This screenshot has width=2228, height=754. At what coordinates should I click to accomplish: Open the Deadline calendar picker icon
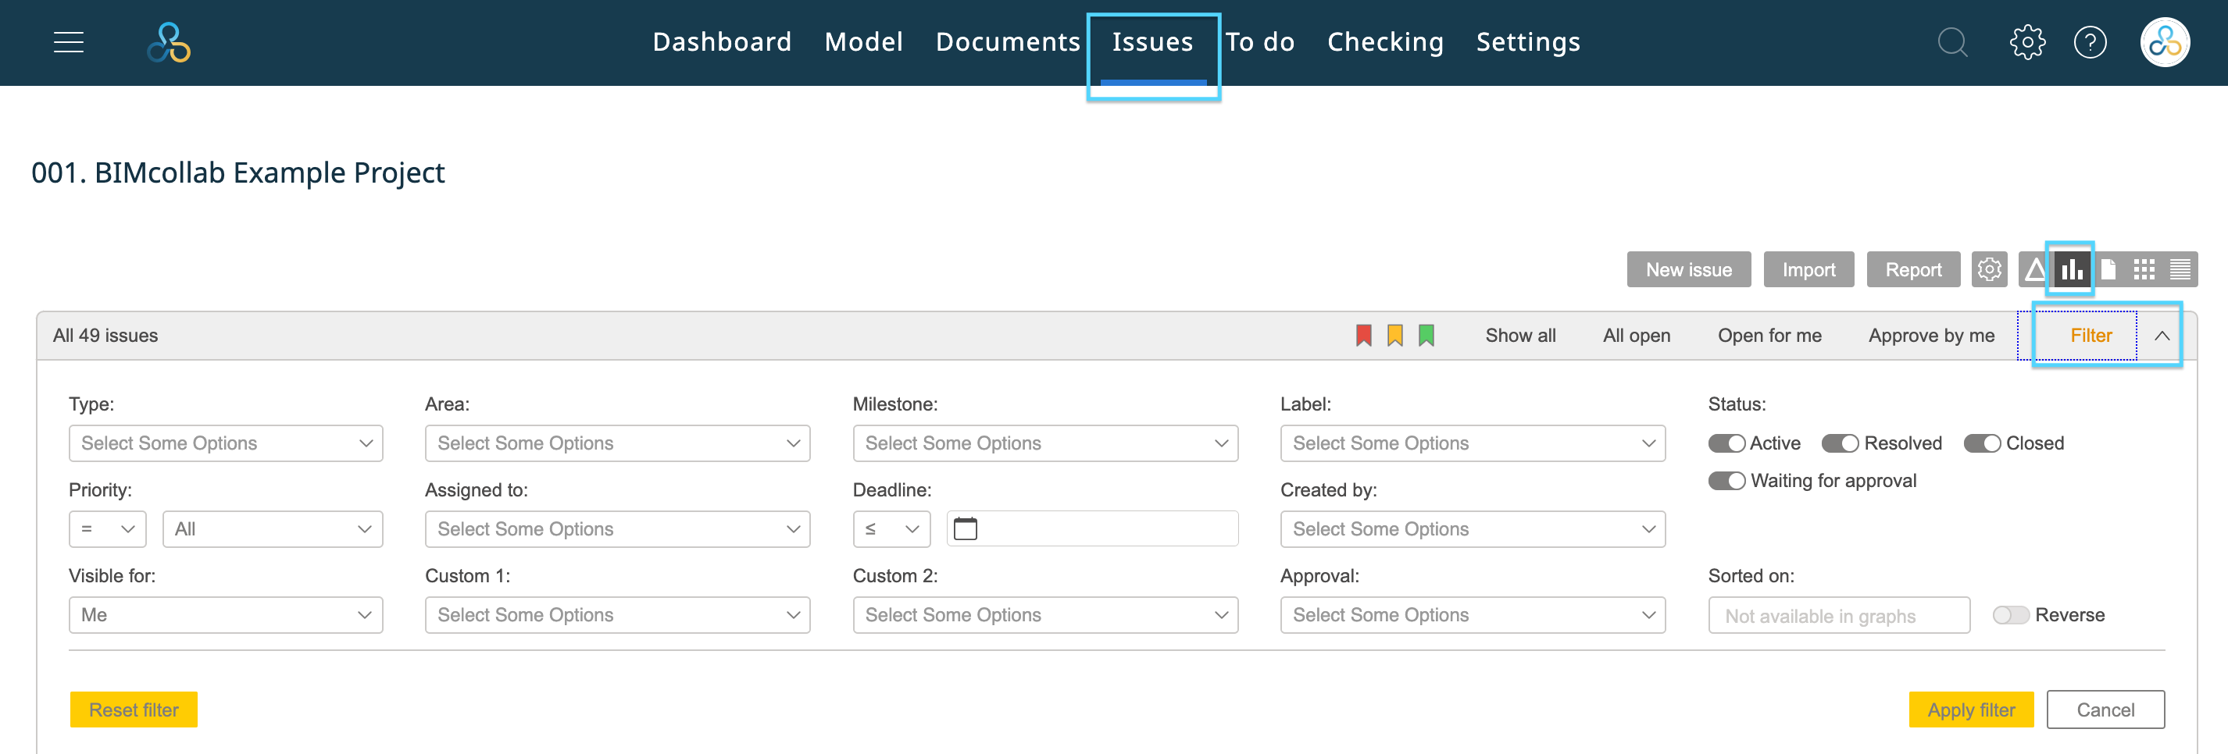tap(966, 528)
